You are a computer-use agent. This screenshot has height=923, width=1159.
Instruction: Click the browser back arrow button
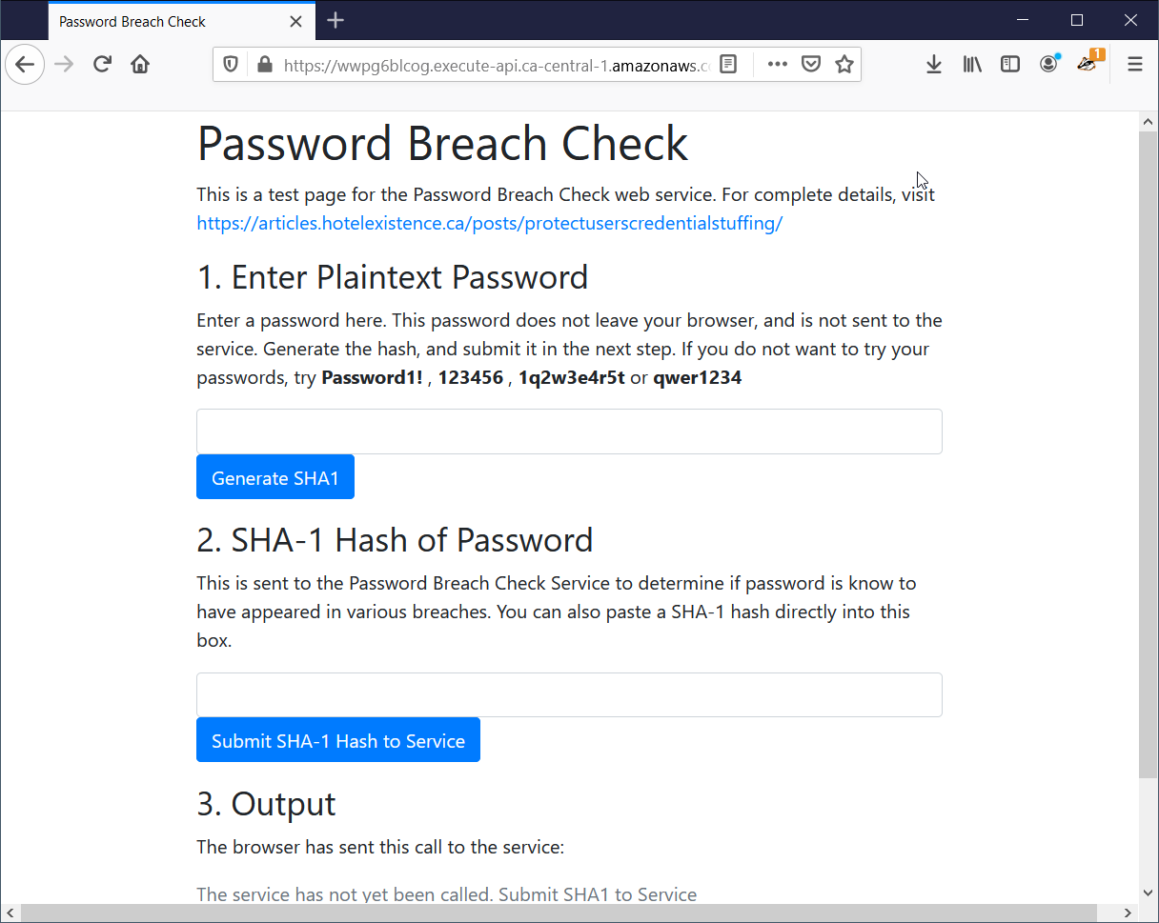pos(25,65)
